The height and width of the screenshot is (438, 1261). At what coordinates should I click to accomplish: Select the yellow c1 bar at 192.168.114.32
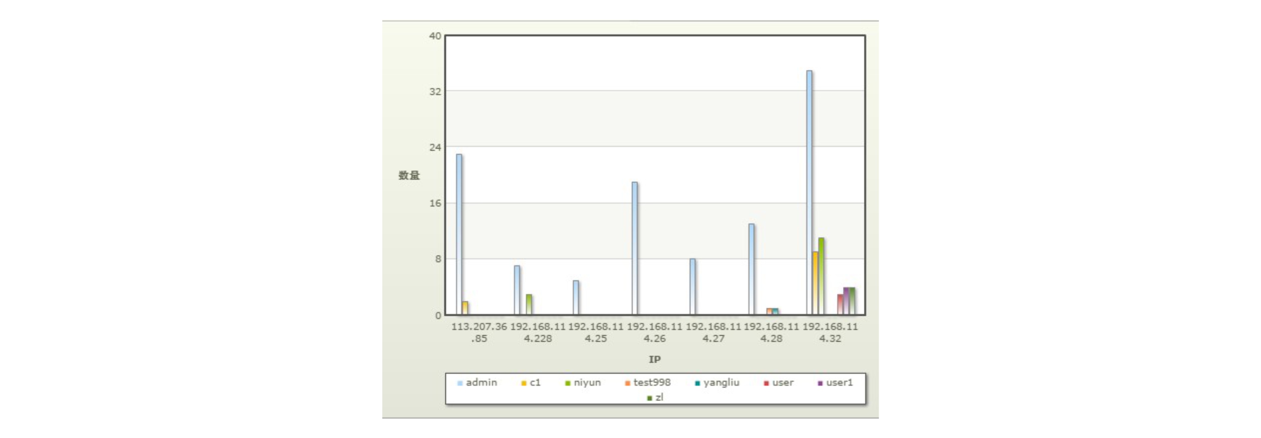pos(815,283)
